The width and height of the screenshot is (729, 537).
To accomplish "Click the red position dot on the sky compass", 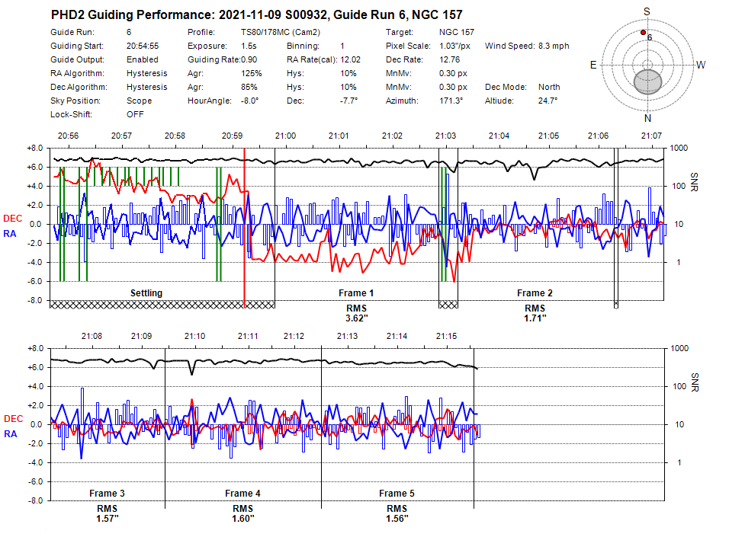I will [643, 33].
